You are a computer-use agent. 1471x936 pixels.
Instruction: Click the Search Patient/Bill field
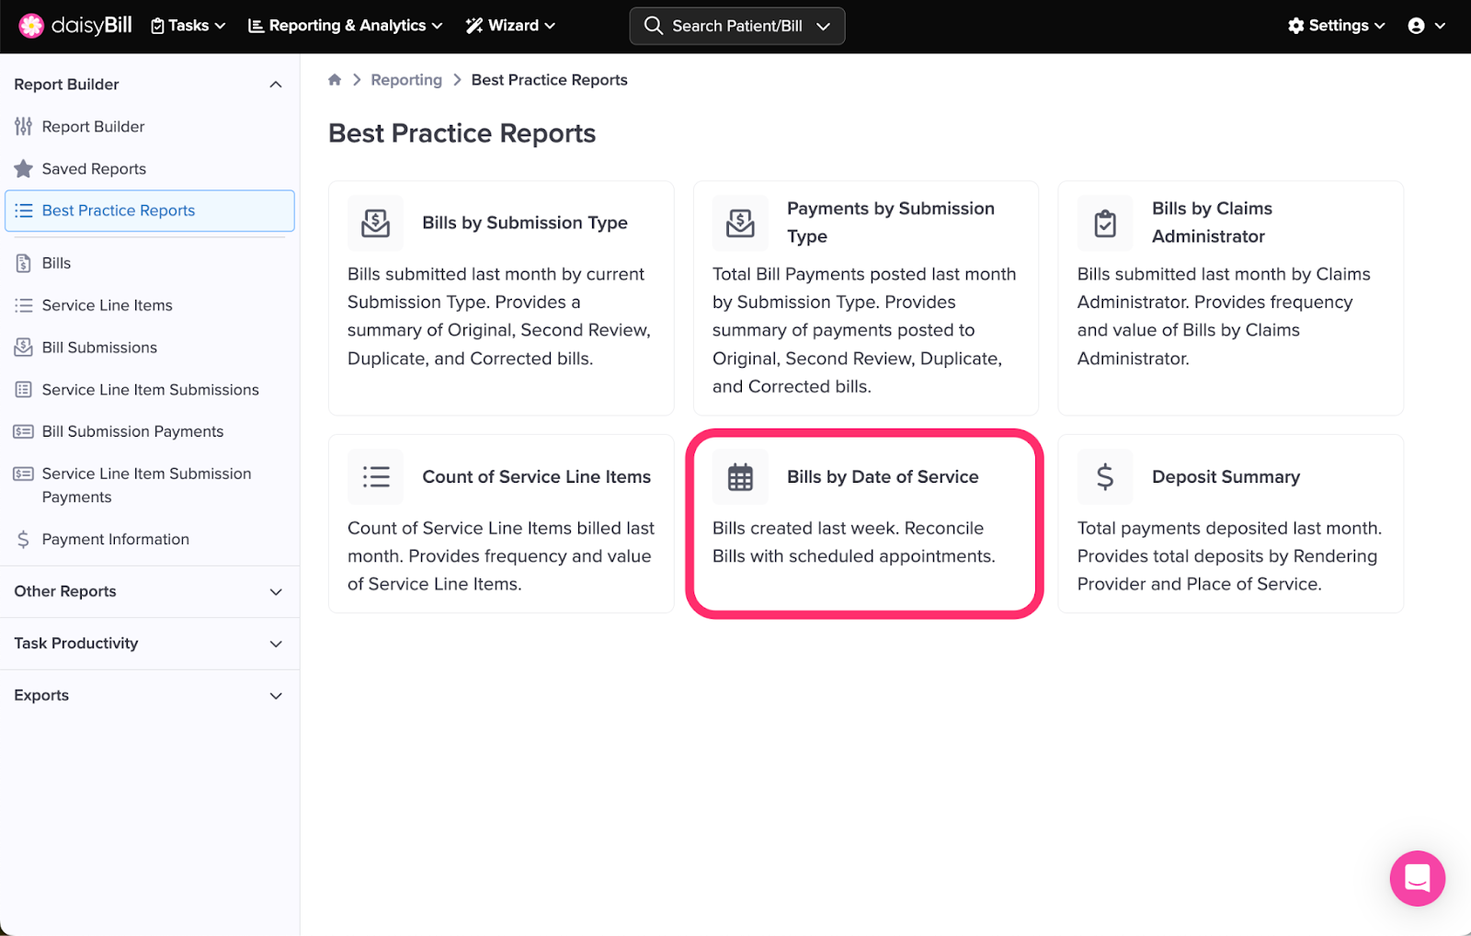tap(736, 26)
